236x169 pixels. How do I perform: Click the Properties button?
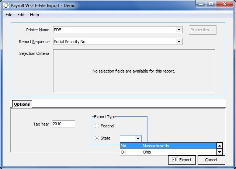pyautogui.click(x=202, y=30)
